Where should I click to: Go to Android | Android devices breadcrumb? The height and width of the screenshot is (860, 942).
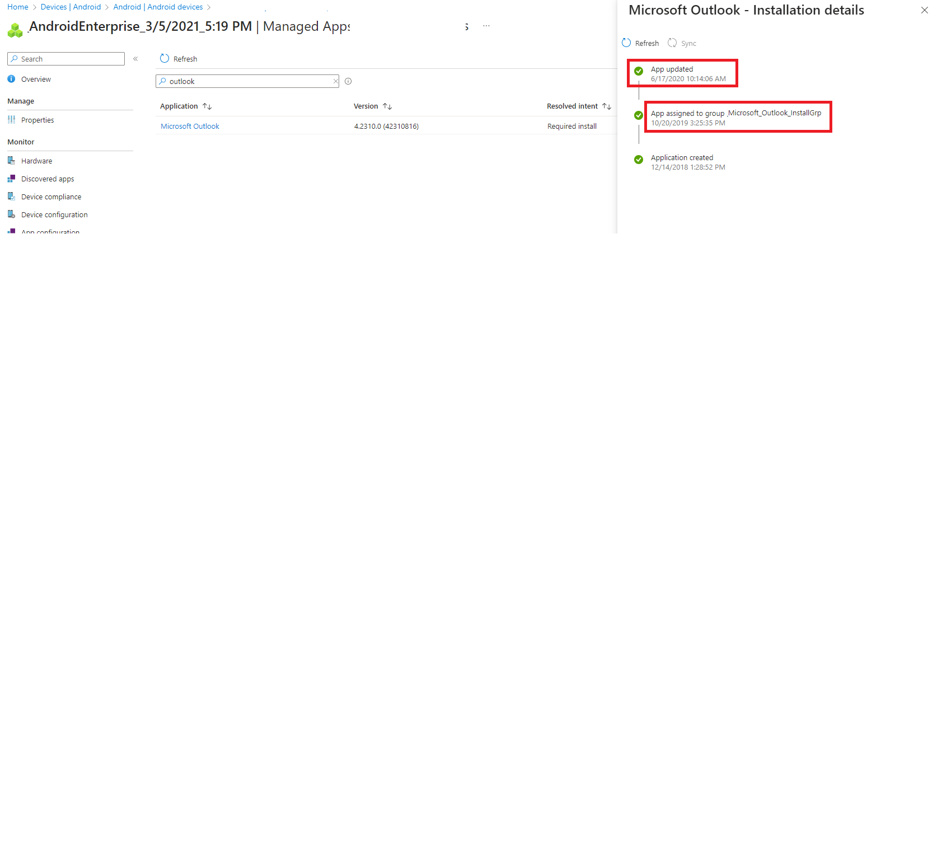158,7
